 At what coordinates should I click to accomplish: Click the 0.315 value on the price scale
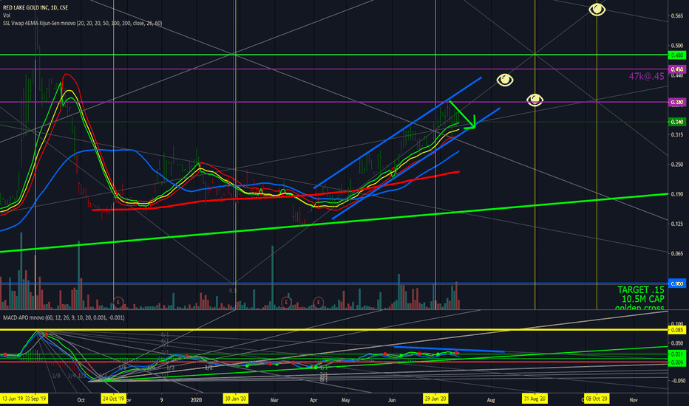coord(676,134)
